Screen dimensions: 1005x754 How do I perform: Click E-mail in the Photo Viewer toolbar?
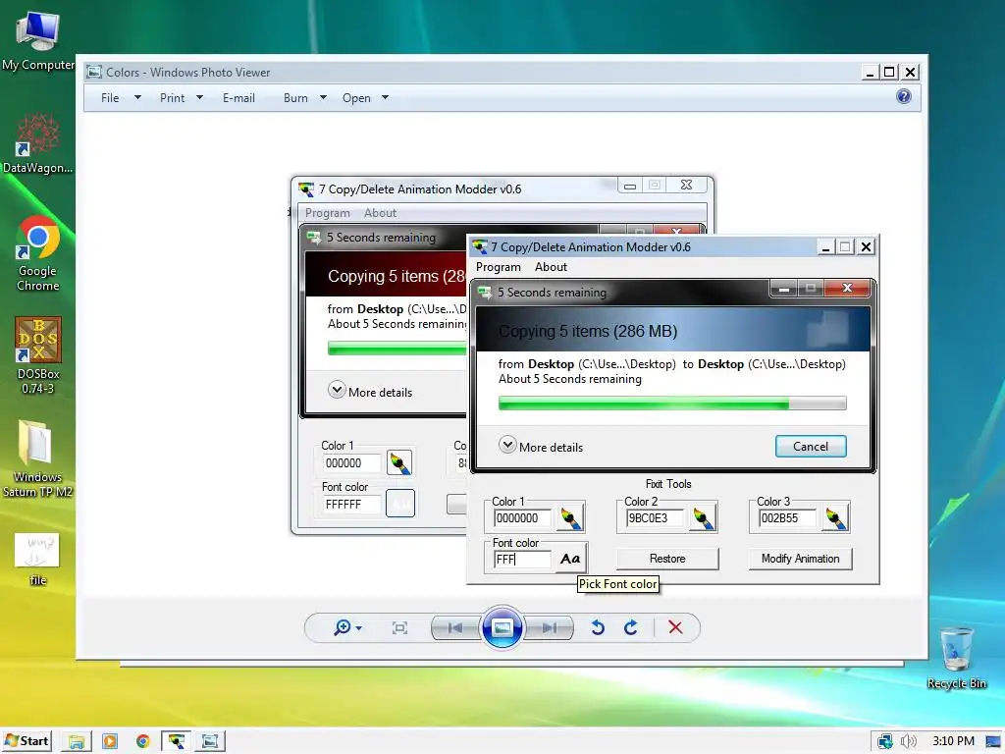pos(238,98)
